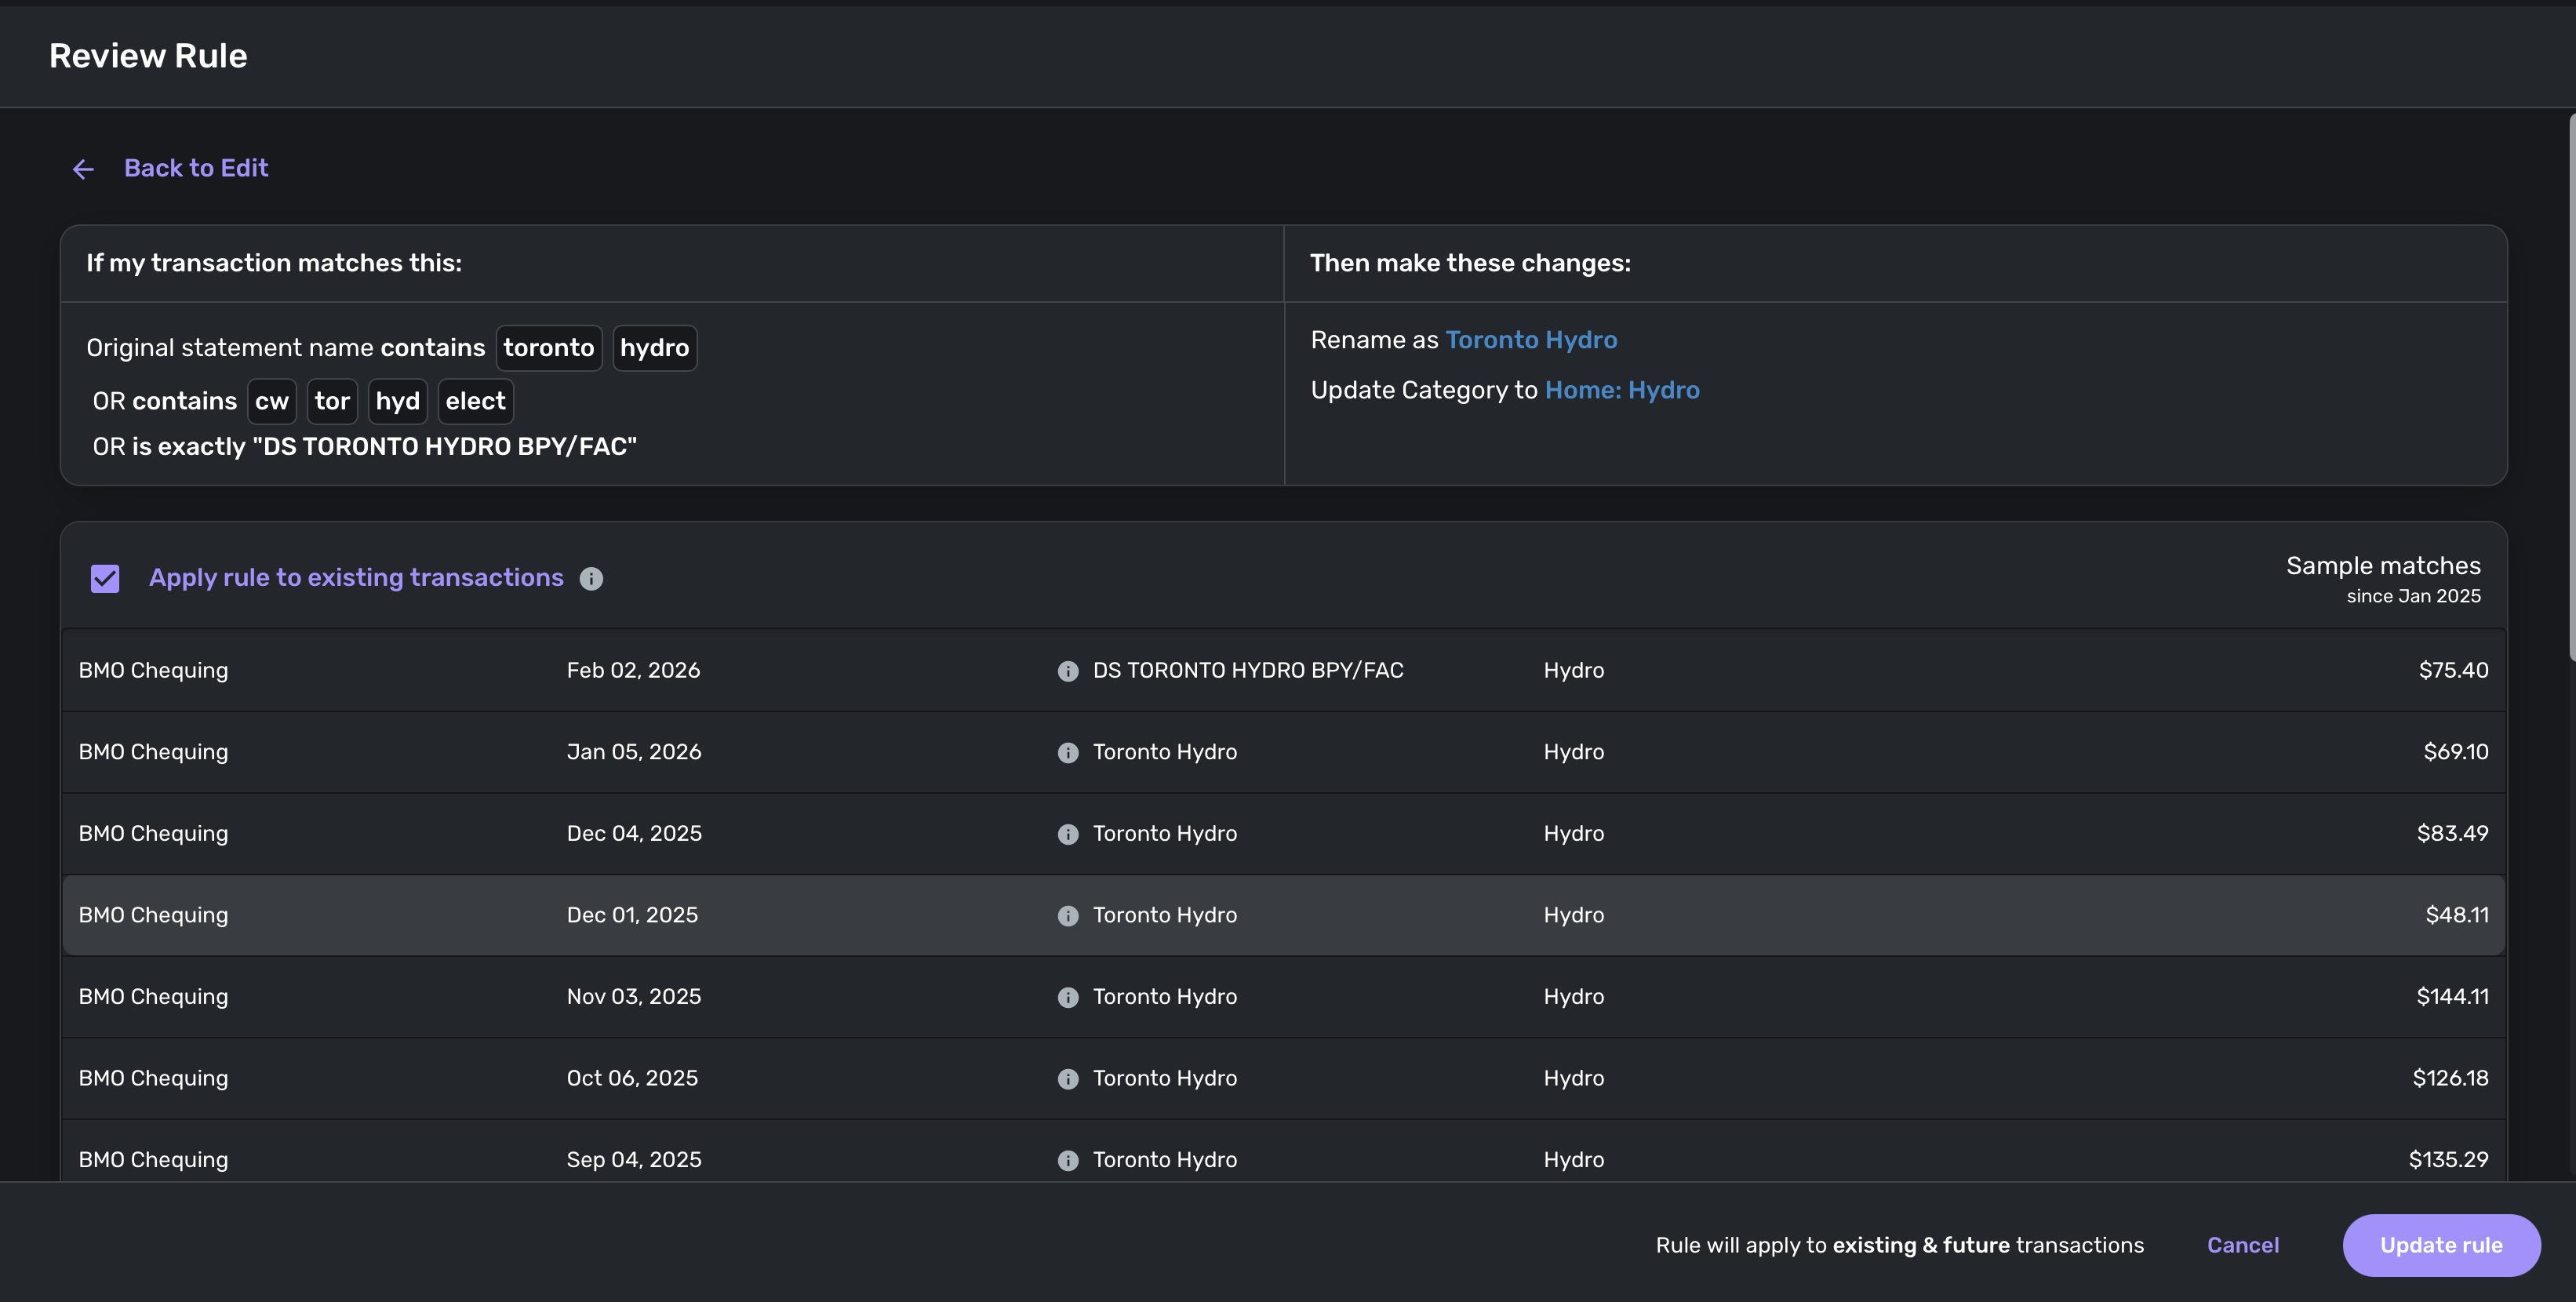Viewport: 2576px width, 1302px height.
Task: Uncheck Apply rule to existing transactions checkbox
Action: [105, 579]
